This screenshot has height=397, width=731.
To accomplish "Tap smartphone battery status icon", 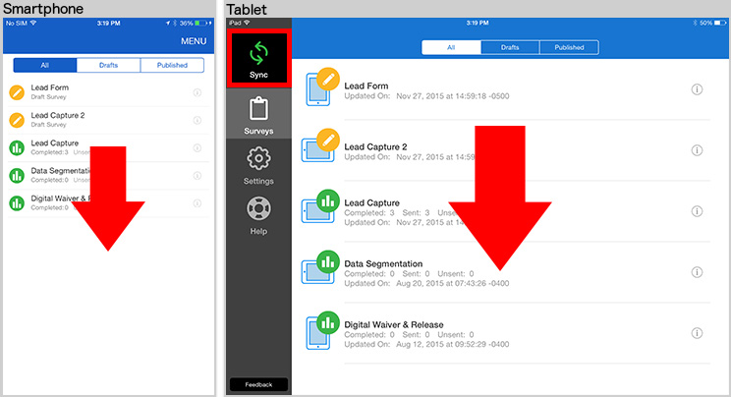I will pyautogui.click(x=200, y=23).
